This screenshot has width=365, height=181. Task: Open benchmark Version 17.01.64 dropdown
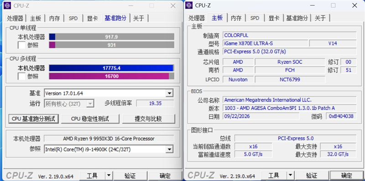click(169, 93)
